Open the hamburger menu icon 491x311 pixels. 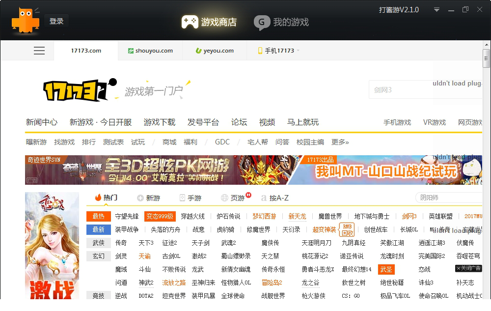pos(39,51)
